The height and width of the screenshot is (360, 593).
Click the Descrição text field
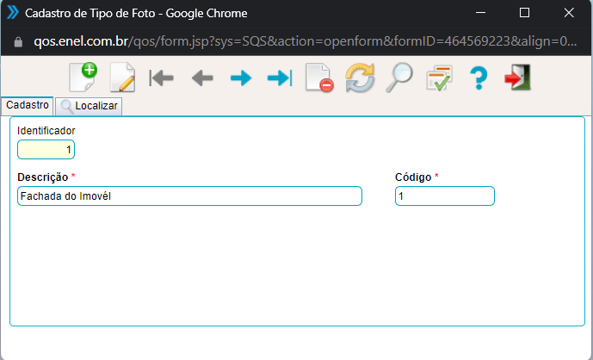click(189, 196)
